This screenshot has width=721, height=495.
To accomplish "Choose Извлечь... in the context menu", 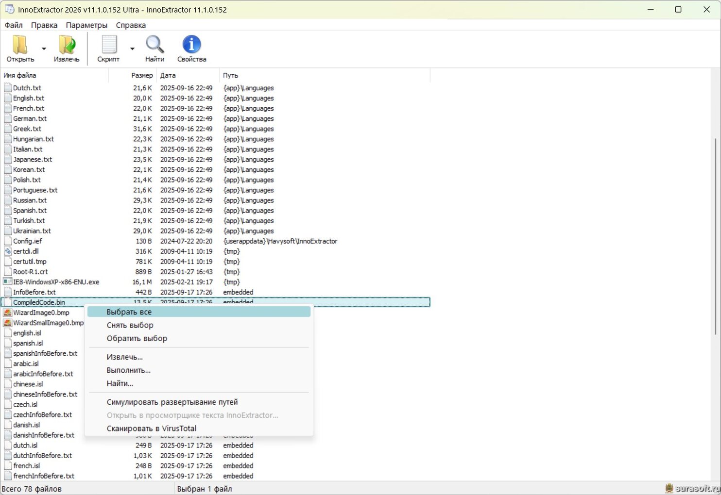I will tap(199, 357).
